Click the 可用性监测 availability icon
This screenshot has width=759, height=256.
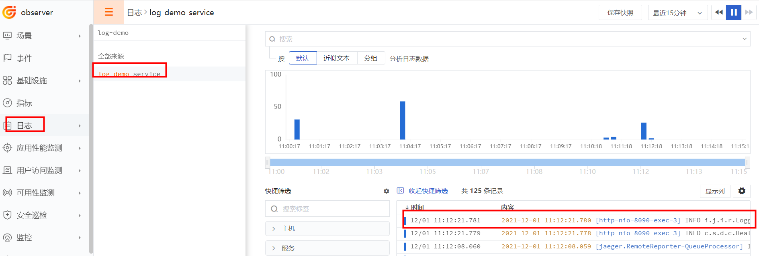[x=7, y=193]
